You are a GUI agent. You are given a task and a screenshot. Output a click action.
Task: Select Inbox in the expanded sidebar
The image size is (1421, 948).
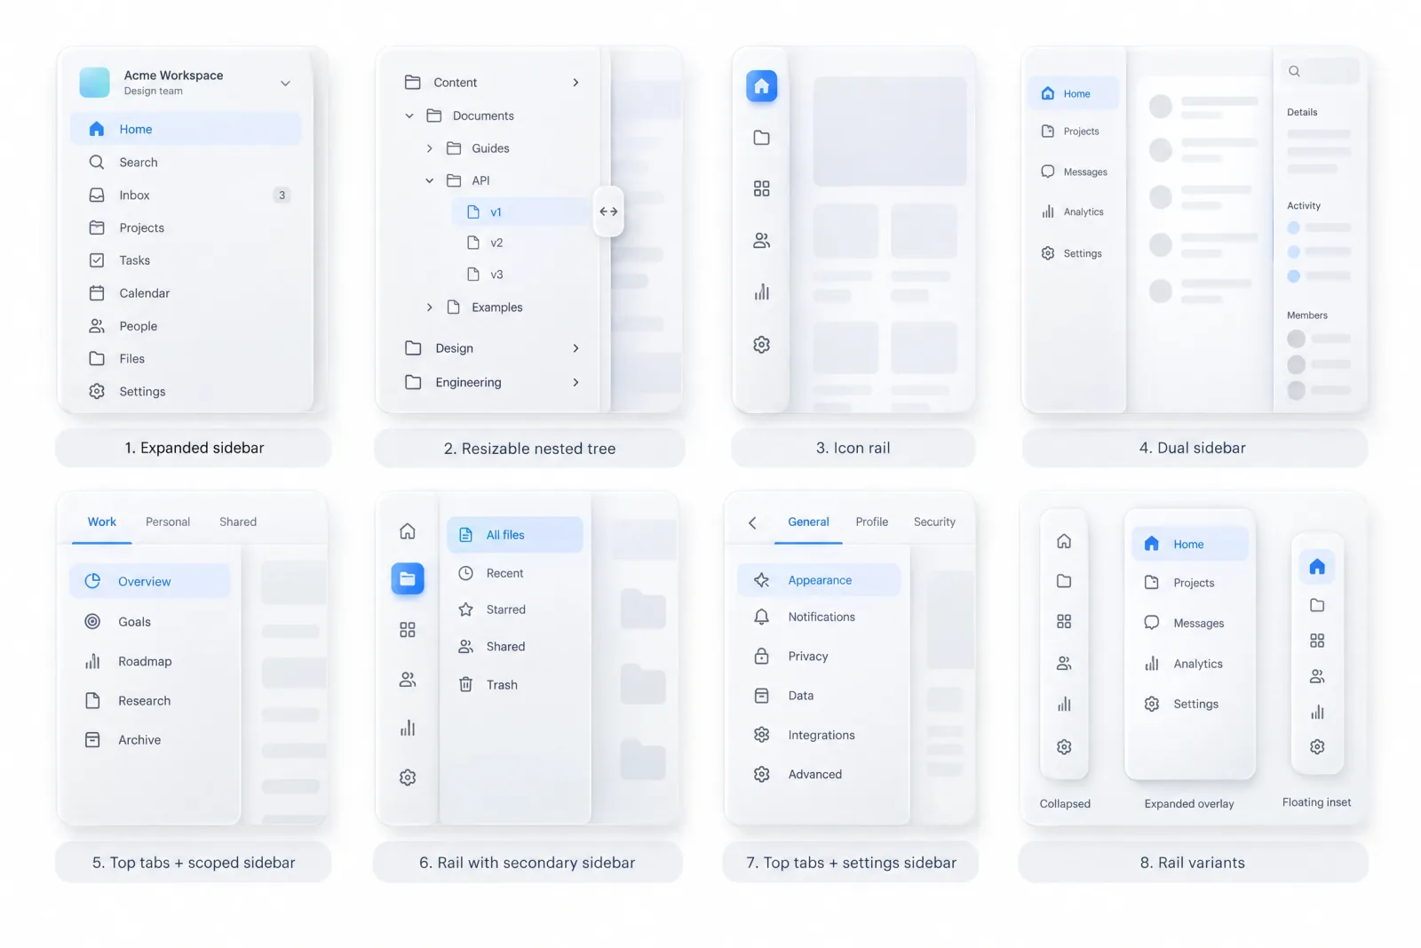coord(186,195)
